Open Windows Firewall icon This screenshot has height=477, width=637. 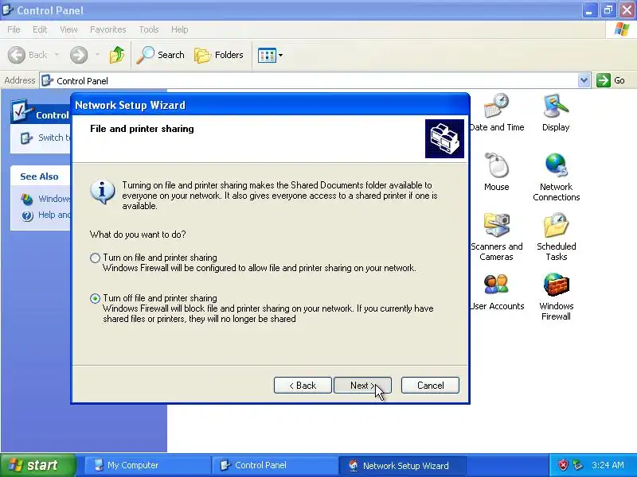tap(556, 297)
